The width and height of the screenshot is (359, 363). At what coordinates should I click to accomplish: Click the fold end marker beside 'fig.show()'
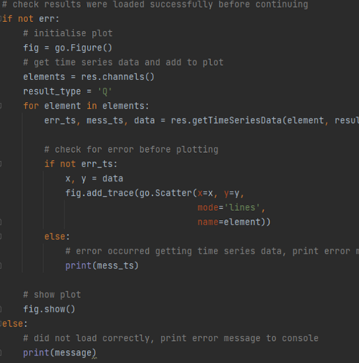click(2, 309)
